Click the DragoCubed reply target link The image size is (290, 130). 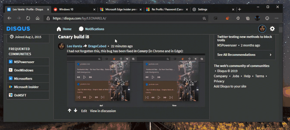tap(97, 46)
